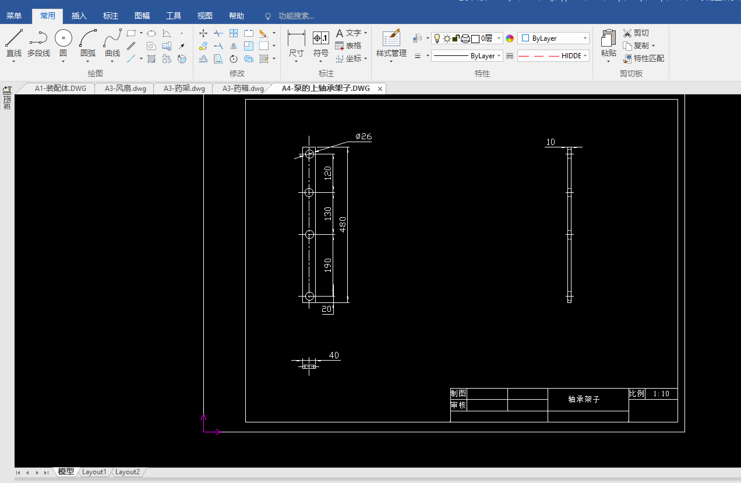Click the Array tool icon

pyautogui.click(x=234, y=33)
